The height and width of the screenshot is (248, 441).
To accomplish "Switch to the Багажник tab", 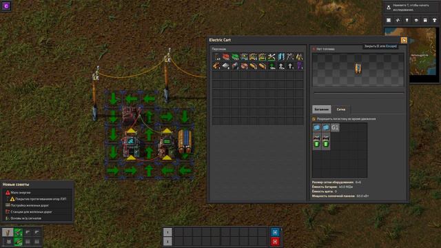I will [x=322, y=110].
